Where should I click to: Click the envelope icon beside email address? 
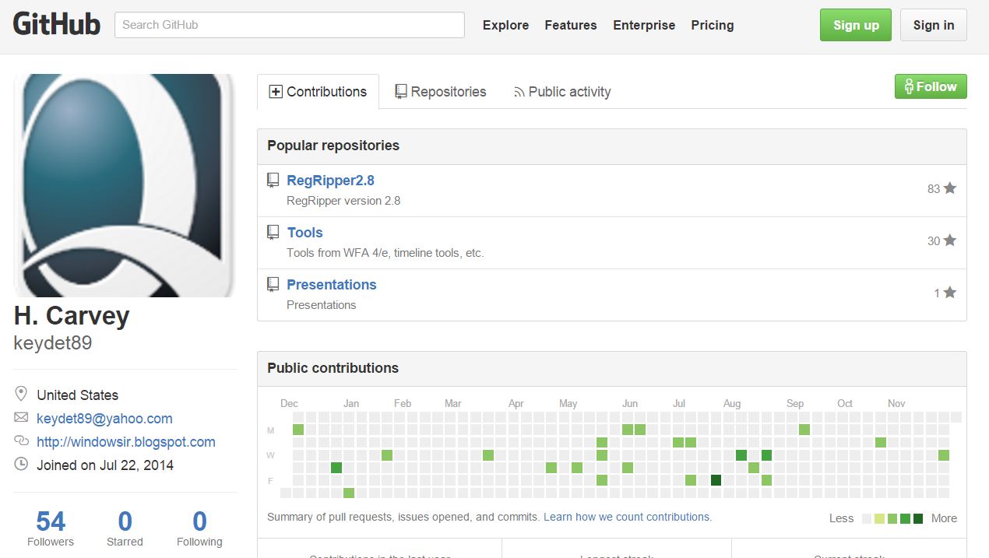click(x=22, y=418)
